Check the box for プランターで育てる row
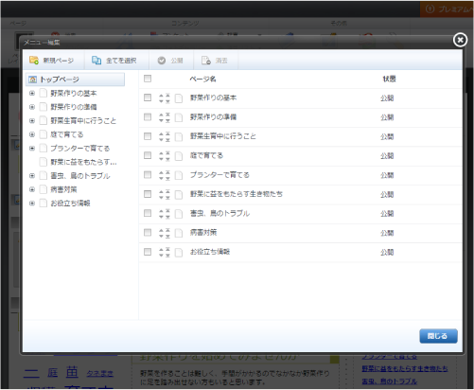The image size is (474, 390). tap(148, 175)
